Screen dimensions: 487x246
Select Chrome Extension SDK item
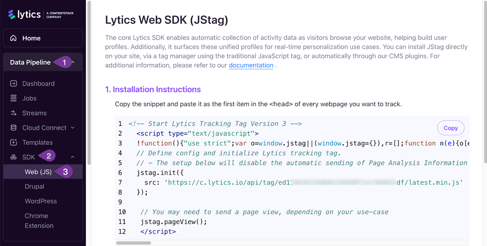coord(39,221)
